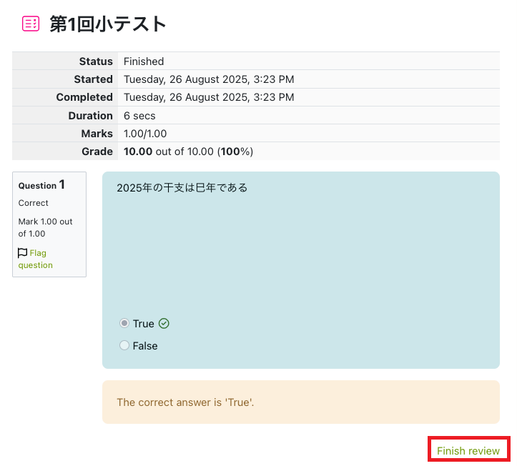Click the correct answer feedback message

pos(185,402)
